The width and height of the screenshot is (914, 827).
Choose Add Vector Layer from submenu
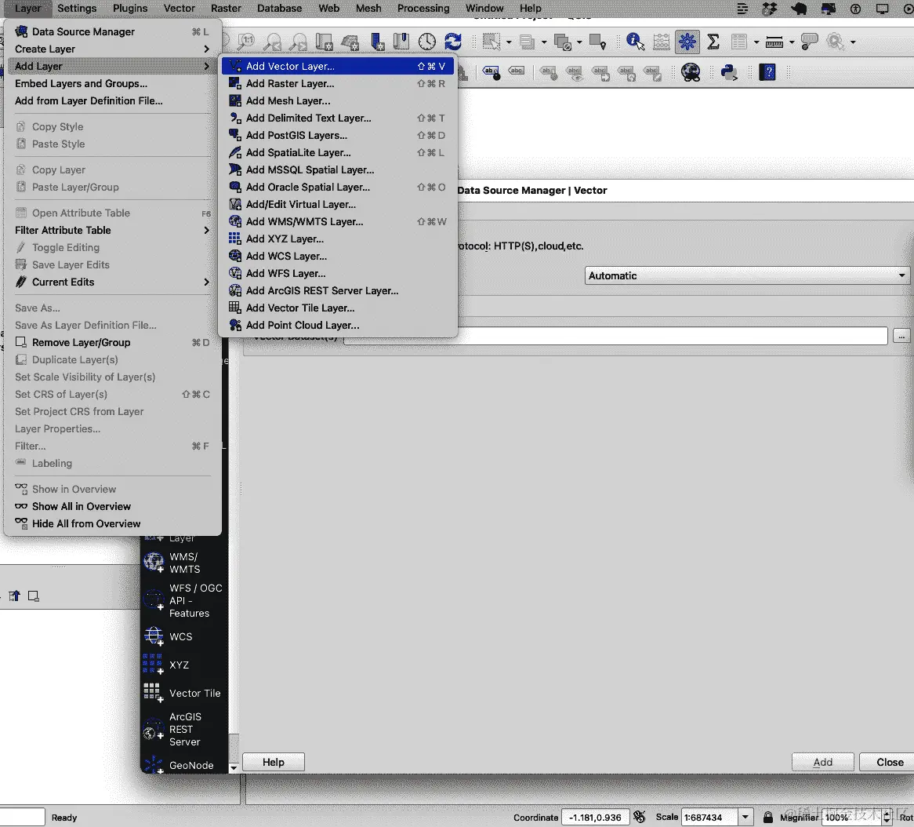click(338, 66)
